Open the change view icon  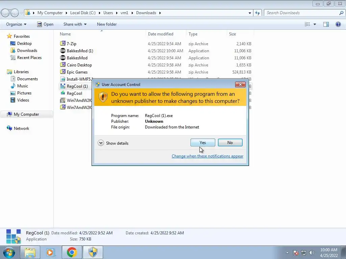[307, 24]
